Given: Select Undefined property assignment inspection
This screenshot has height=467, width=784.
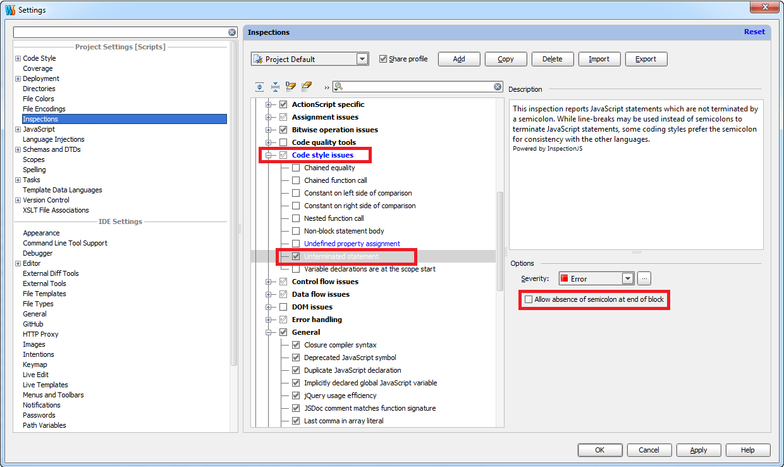Looking at the screenshot, I should point(352,244).
